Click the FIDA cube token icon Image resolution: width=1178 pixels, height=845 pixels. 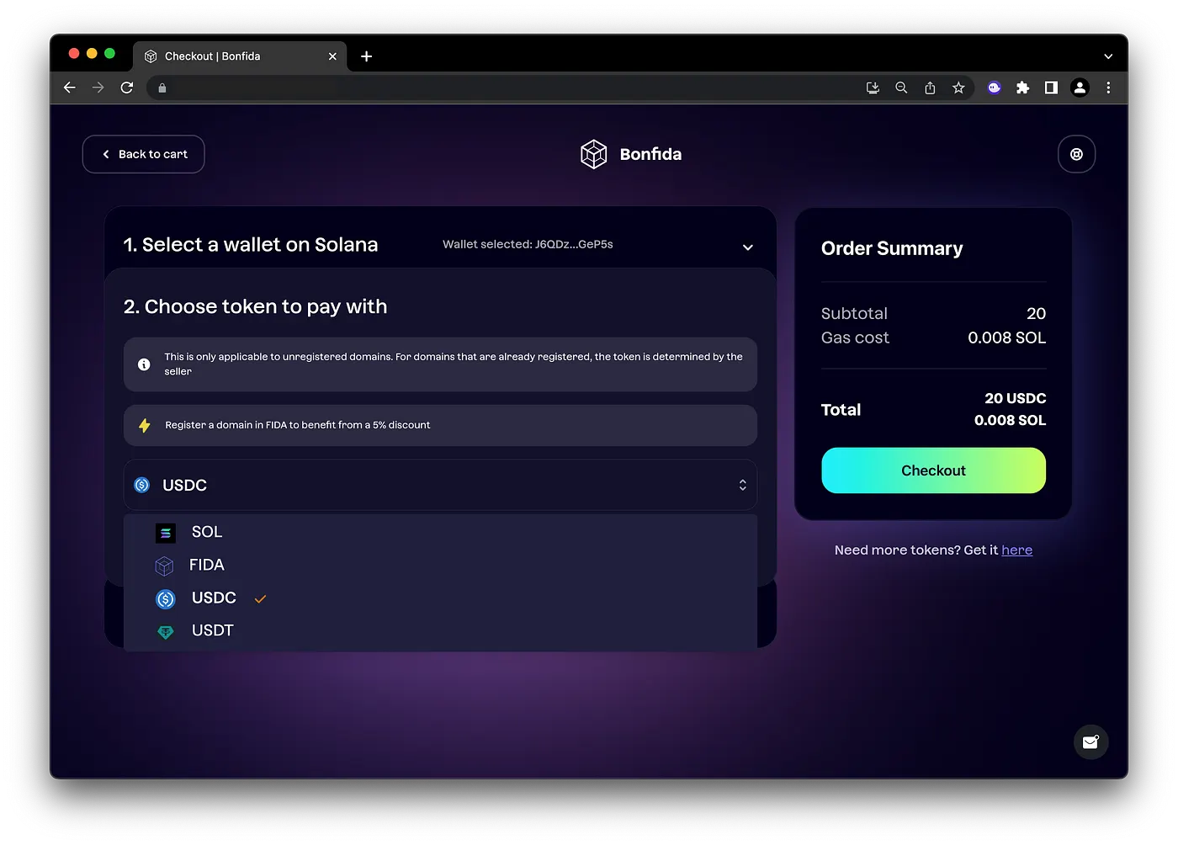pos(164,566)
